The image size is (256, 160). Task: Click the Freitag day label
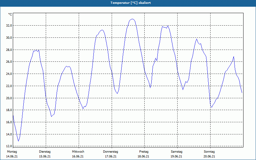click(x=144, y=152)
